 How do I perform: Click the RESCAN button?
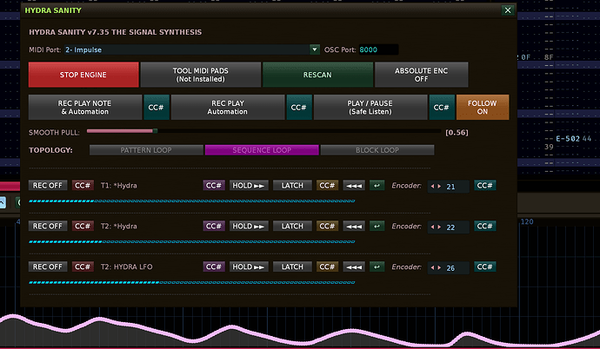click(x=317, y=75)
